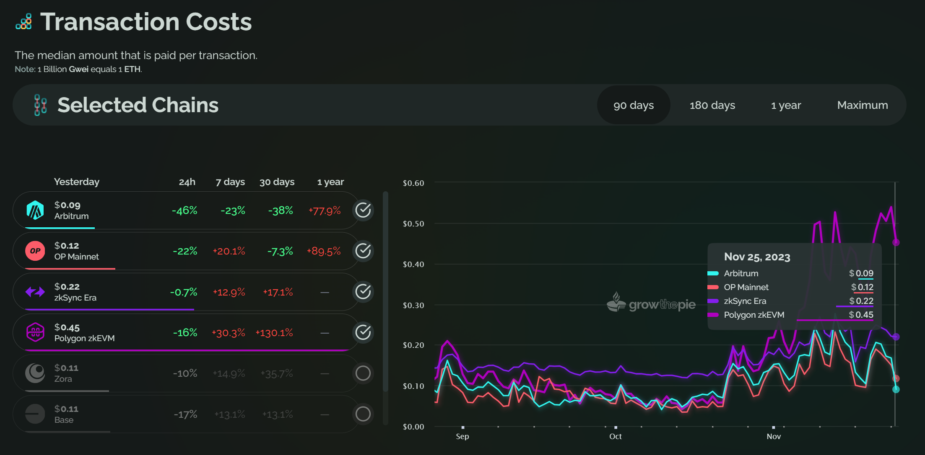Click the Polygon zkEVM logo icon
The width and height of the screenshot is (925, 455).
tap(35, 332)
